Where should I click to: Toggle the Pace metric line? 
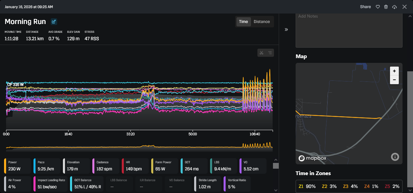click(47, 166)
